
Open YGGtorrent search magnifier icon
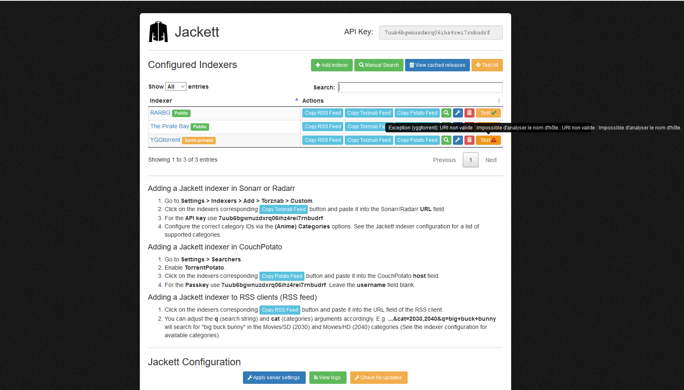[x=446, y=140]
